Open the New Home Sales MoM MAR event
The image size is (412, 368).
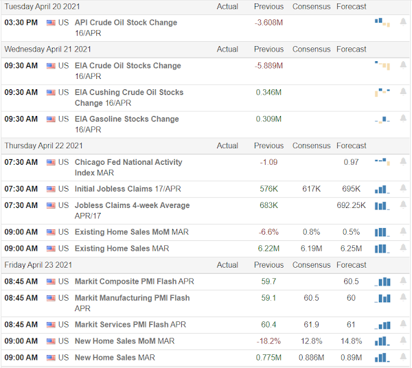point(124,341)
